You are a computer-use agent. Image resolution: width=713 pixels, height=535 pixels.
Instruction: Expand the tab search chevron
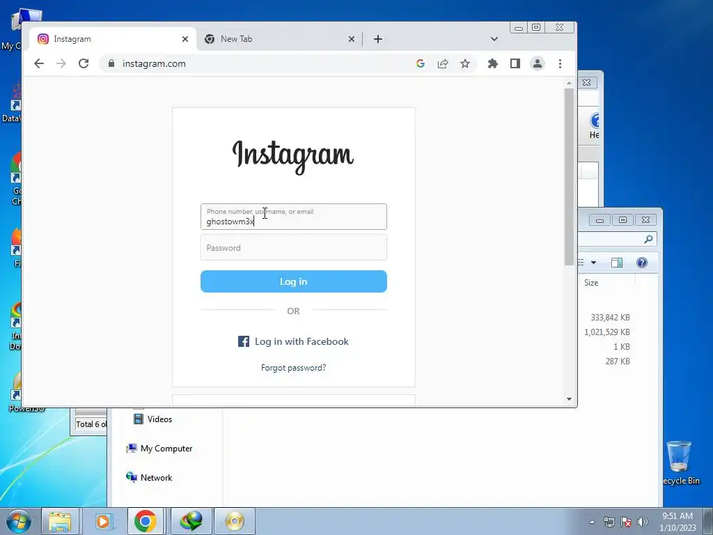coord(494,39)
